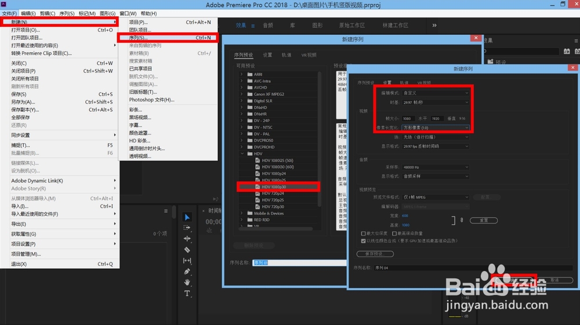Open the 时基 29.97 帧/秒 dropdown

click(x=436, y=103)
